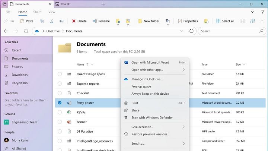Open Downloads in the sidebar
The width and height of the screenshot is (268, 151).
point(19,75)
